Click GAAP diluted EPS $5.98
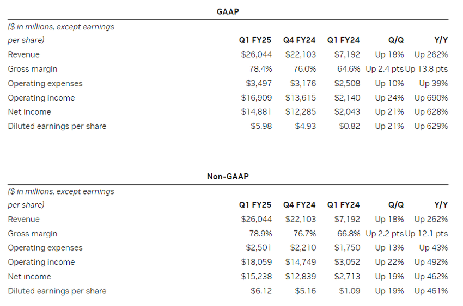The width and height of the screenshot is (463, 306). click(x=261, y=126)
